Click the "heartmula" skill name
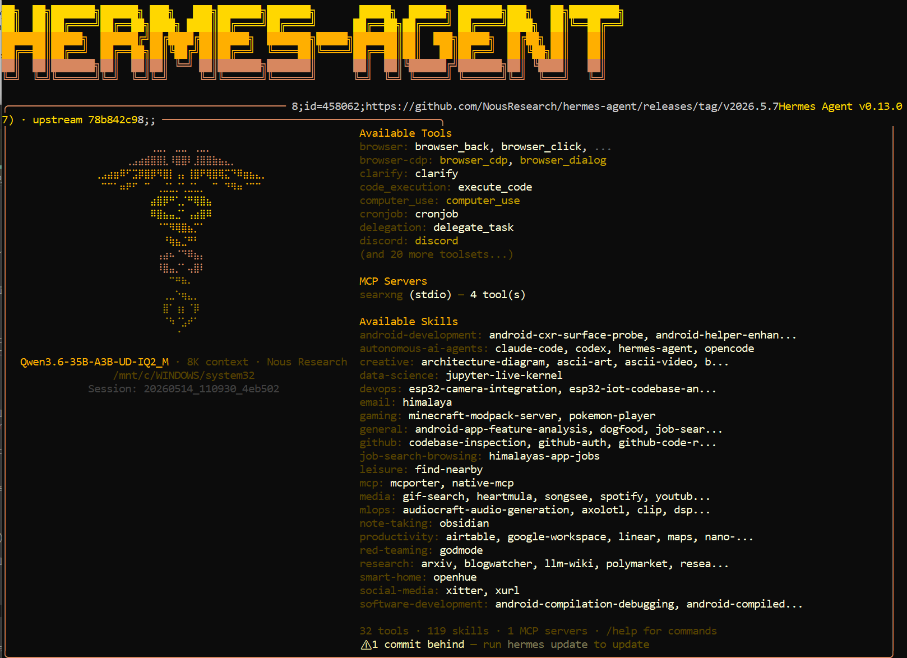Image resolution: width=907 pixels, height=658 pixels. 504,497
